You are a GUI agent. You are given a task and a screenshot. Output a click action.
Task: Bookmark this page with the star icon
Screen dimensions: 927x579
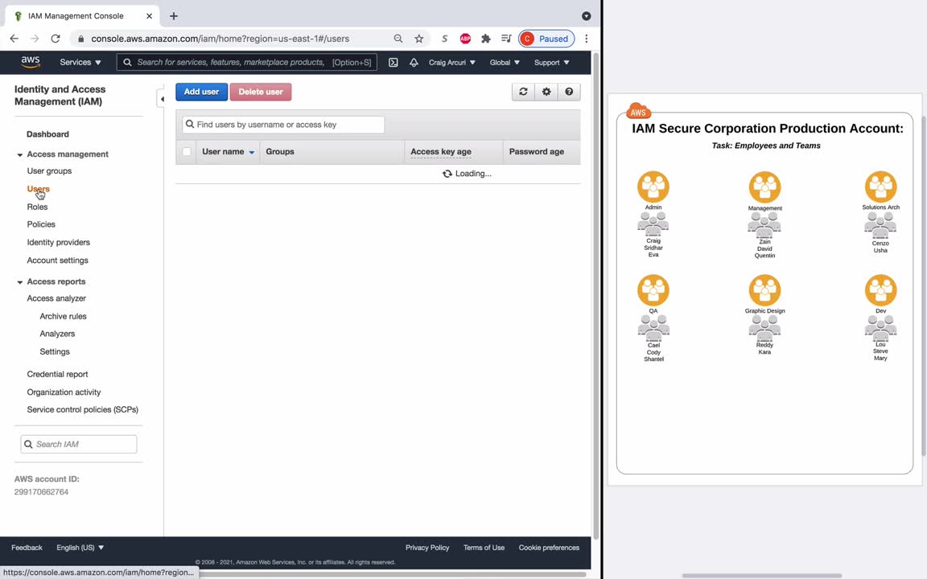(419, 39)
